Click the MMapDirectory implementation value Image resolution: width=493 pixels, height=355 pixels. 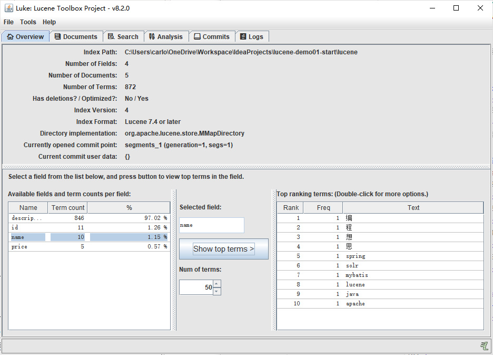pyautogui.click(x=184, y=133)
